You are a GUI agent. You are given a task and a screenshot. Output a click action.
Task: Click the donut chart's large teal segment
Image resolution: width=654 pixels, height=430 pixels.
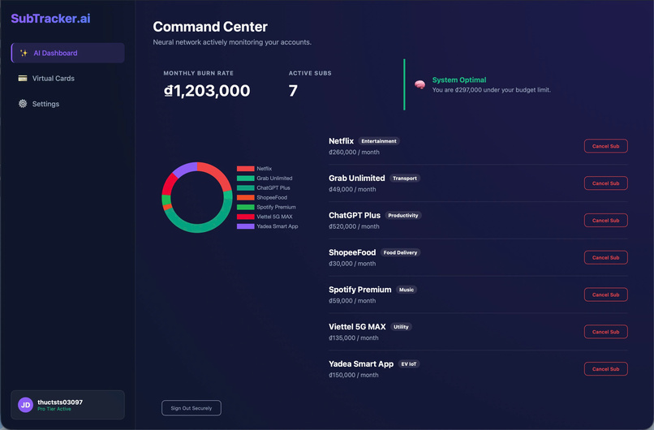(x=201, y=228)
